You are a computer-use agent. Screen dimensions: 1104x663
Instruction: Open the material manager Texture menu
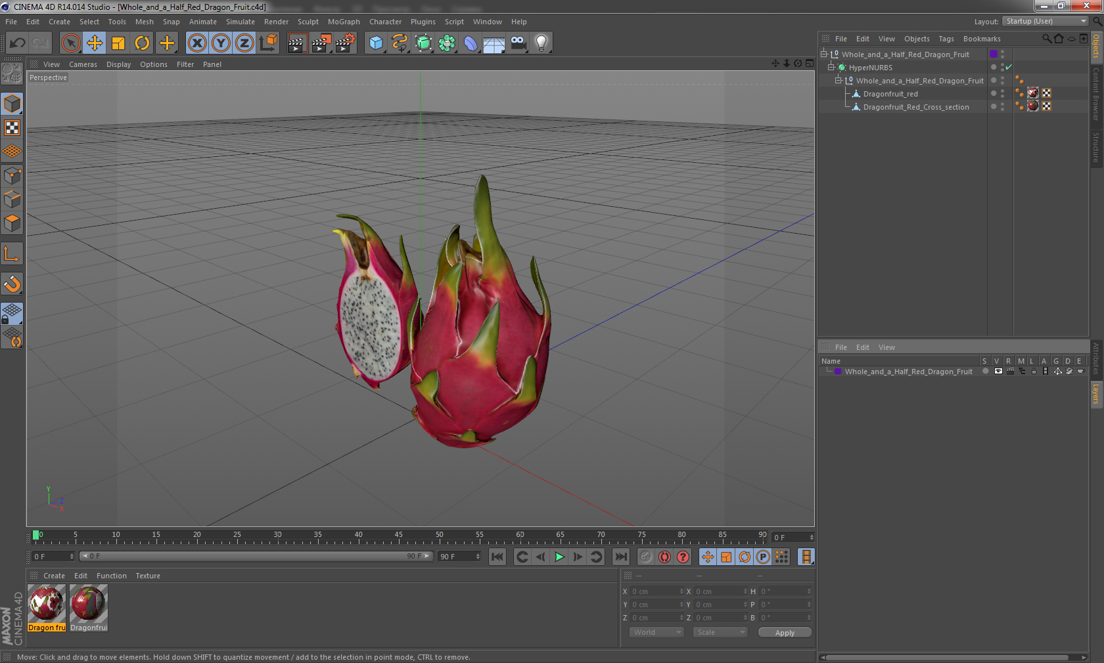pos(148,576)
